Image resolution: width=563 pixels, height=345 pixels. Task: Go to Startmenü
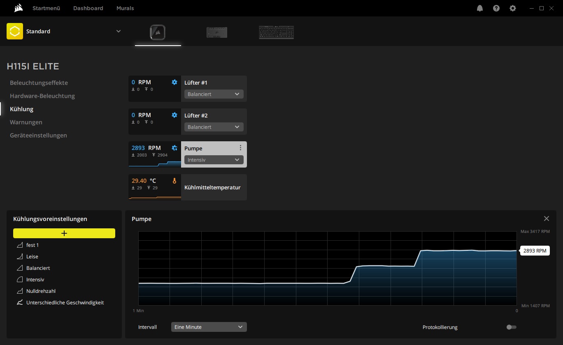(46, 8)
